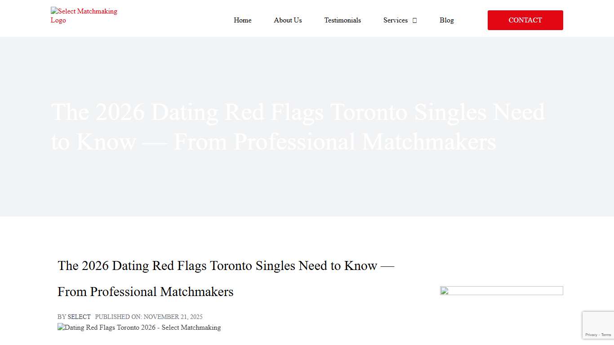Image resolution: width=614 pixels, height=345 pixels.
Task: Click the Privacy link on the reCAPTCHA badge
Action: [592, 335]
